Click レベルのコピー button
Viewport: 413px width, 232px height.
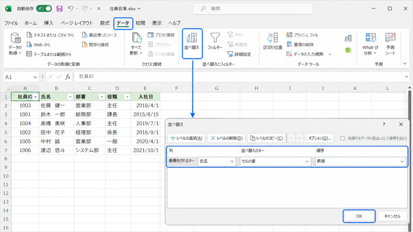click(x=266, y=138)
